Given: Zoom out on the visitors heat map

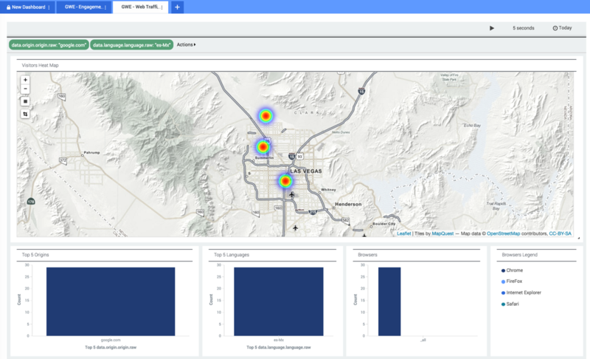Looking at the screenshot, I should click(25, 89).
